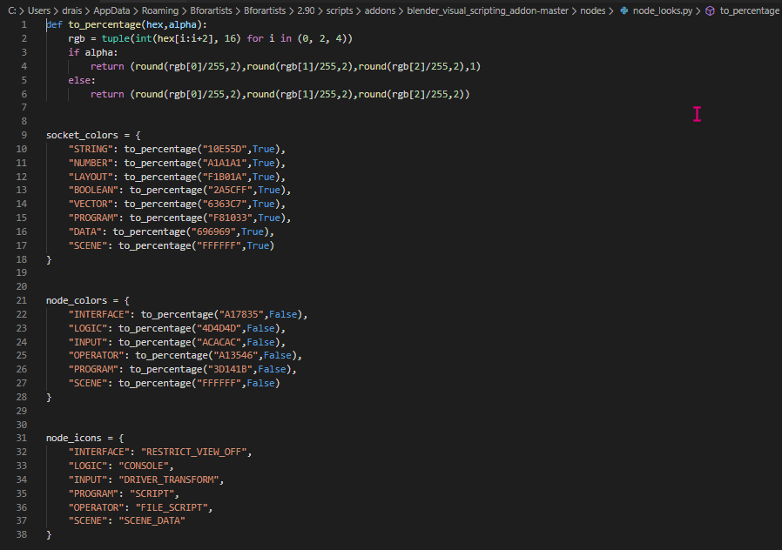Click line number 21 in gutter
The image size is (782, 550).
click(x=22, y=300)
